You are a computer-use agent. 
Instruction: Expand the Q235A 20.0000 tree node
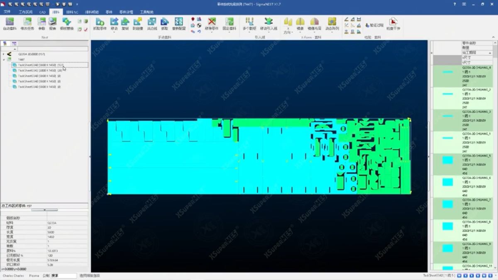[4, 54]
